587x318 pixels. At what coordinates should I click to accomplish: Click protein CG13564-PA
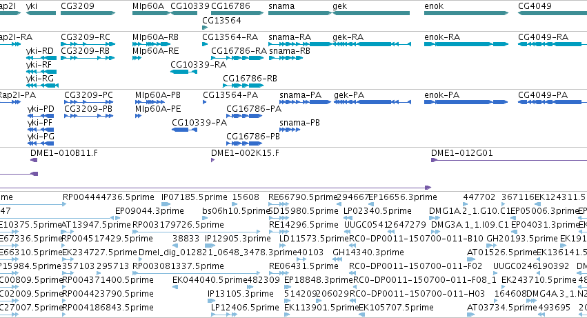[230, 95]
